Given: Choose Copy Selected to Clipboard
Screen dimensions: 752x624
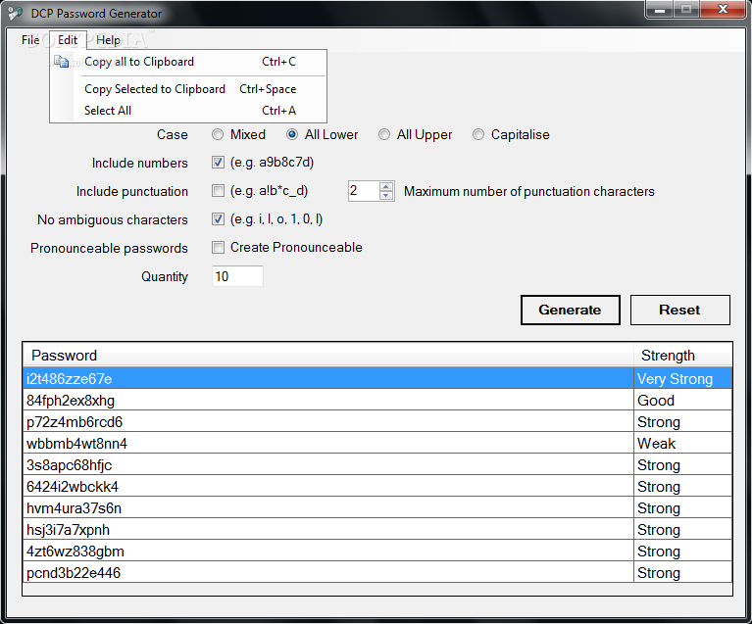Looking at the screenshot, I should pos(188,89).
